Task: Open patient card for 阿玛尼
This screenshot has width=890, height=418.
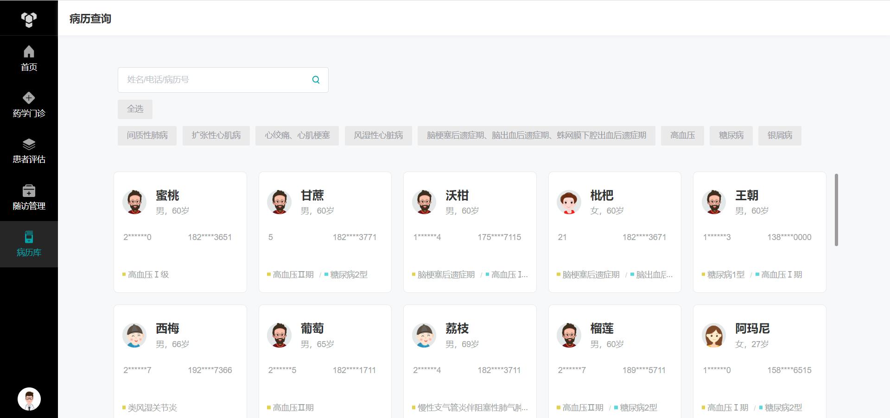Action: (759, 361)
